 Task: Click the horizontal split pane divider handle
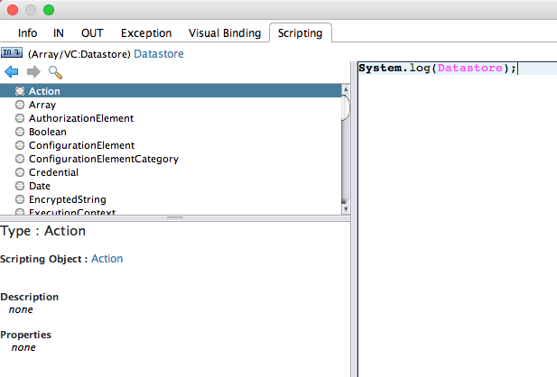pos(175,217)
